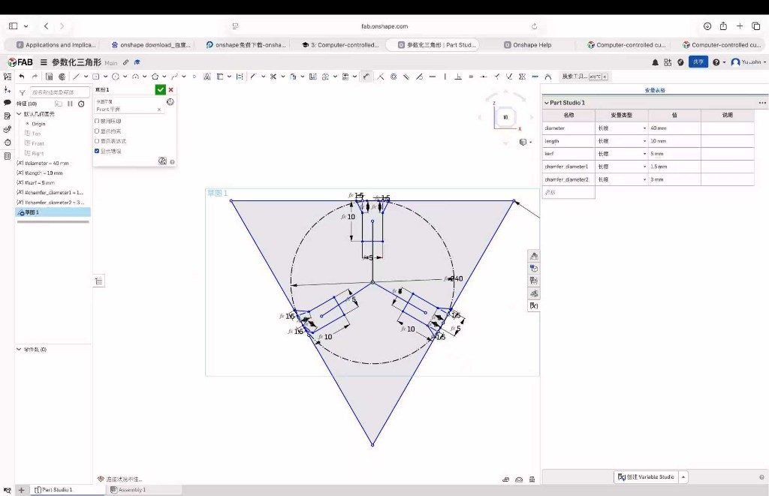Activate the highlighted Dimension tool
The height and width of the screenshot is (496, 769).
point(366,77)
